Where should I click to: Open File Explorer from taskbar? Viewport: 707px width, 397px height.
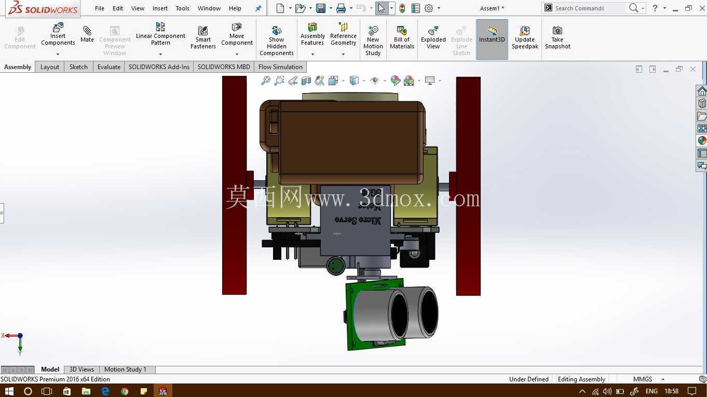click(x=86, y=391)
